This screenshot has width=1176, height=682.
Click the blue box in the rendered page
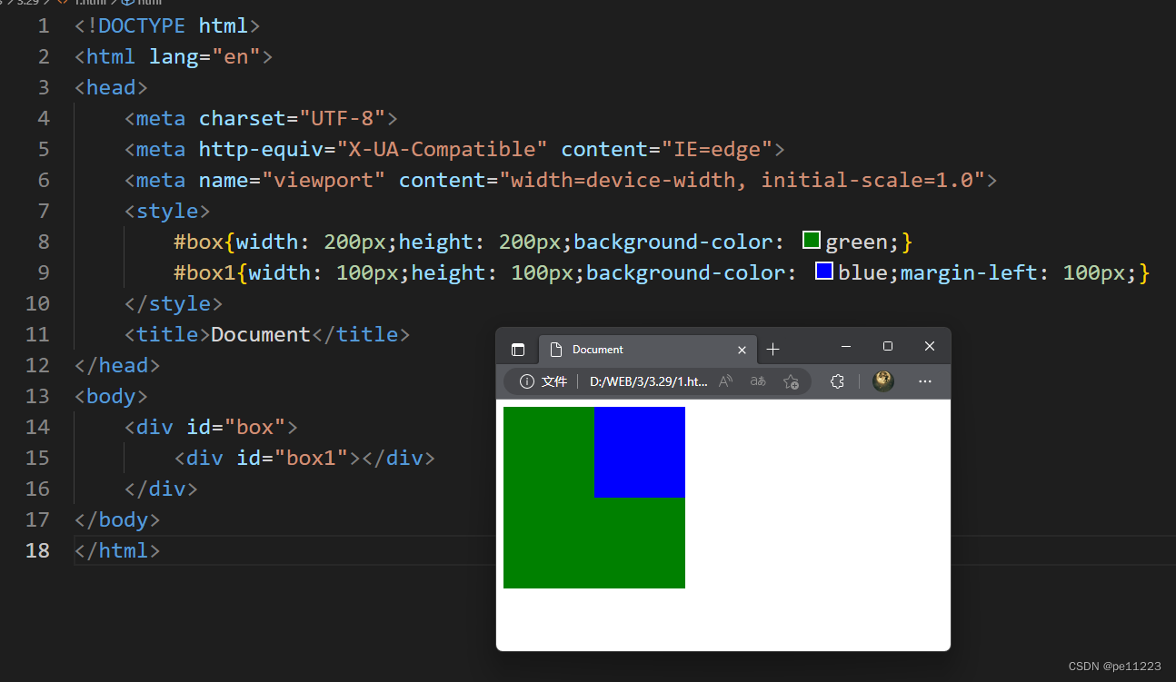[640, 452]
